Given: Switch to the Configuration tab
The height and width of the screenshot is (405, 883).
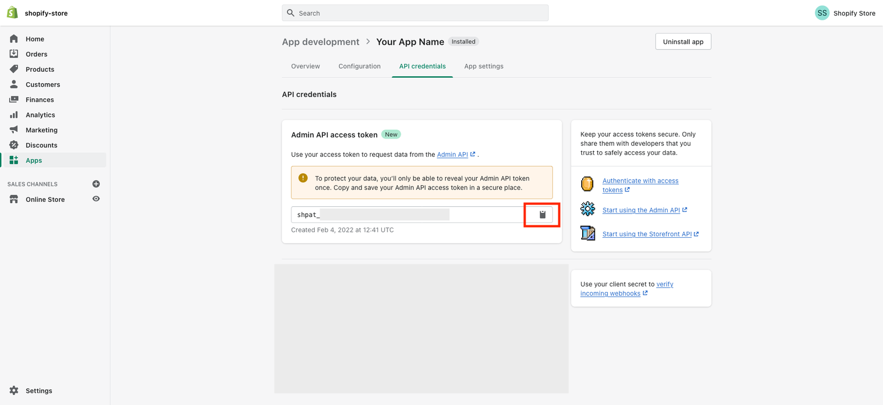Looking at the screenshot, I should [x=359, y=66].
